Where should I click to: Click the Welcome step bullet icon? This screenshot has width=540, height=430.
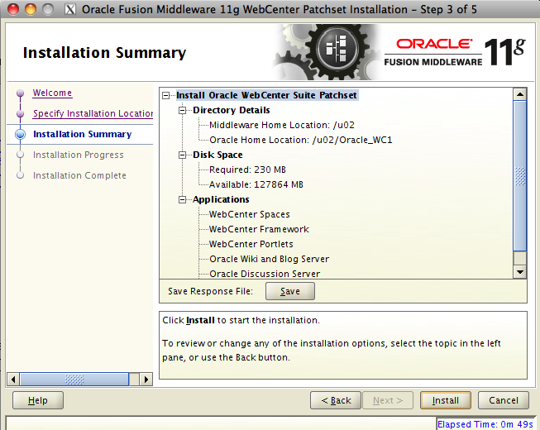pos(20,93)
